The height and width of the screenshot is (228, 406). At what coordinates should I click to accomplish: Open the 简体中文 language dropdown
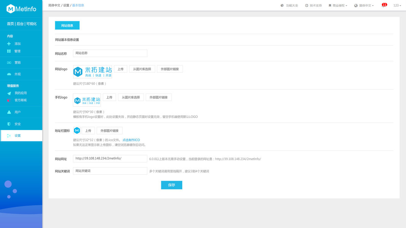tap(364, 5)
